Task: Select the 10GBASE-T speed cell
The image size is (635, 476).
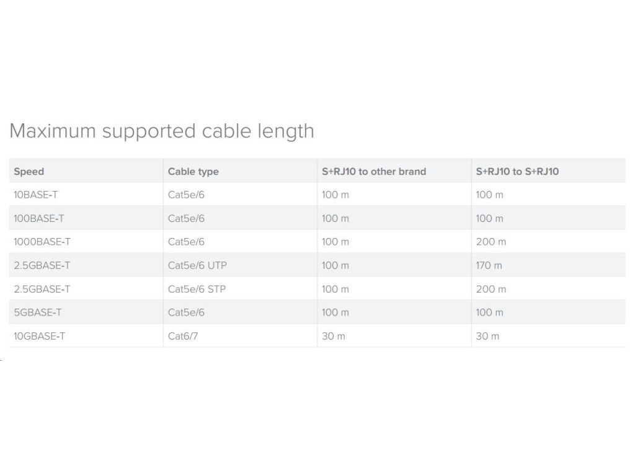Action: click(39, 336)
